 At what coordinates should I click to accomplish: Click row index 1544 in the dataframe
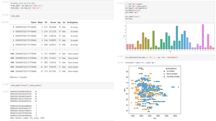coord(12,54)
